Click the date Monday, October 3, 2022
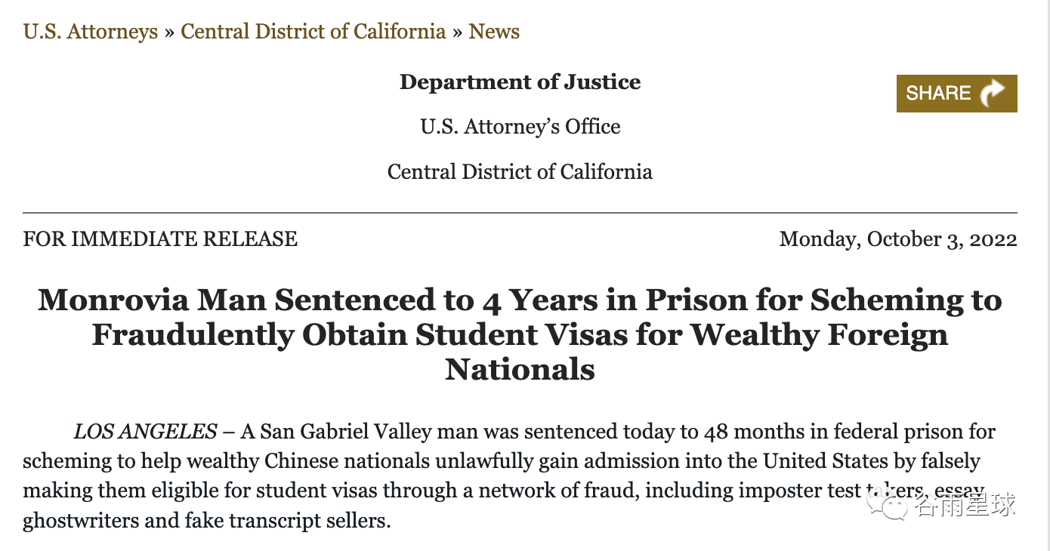1050x551 pixels. coord(898,239)
